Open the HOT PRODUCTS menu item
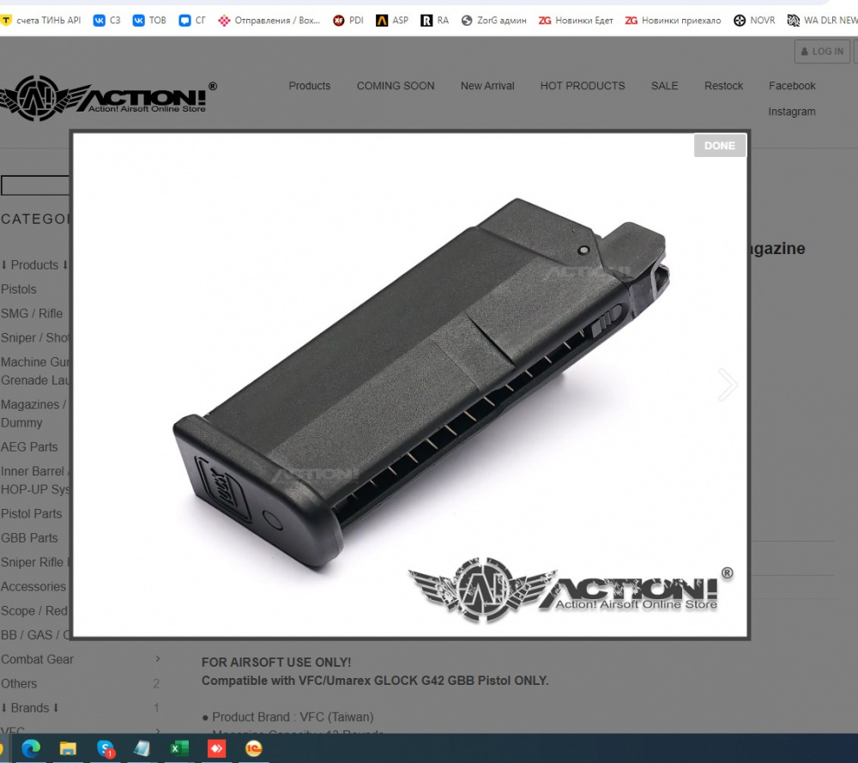This screenshot has height=763, width=858. click(583, 86)
